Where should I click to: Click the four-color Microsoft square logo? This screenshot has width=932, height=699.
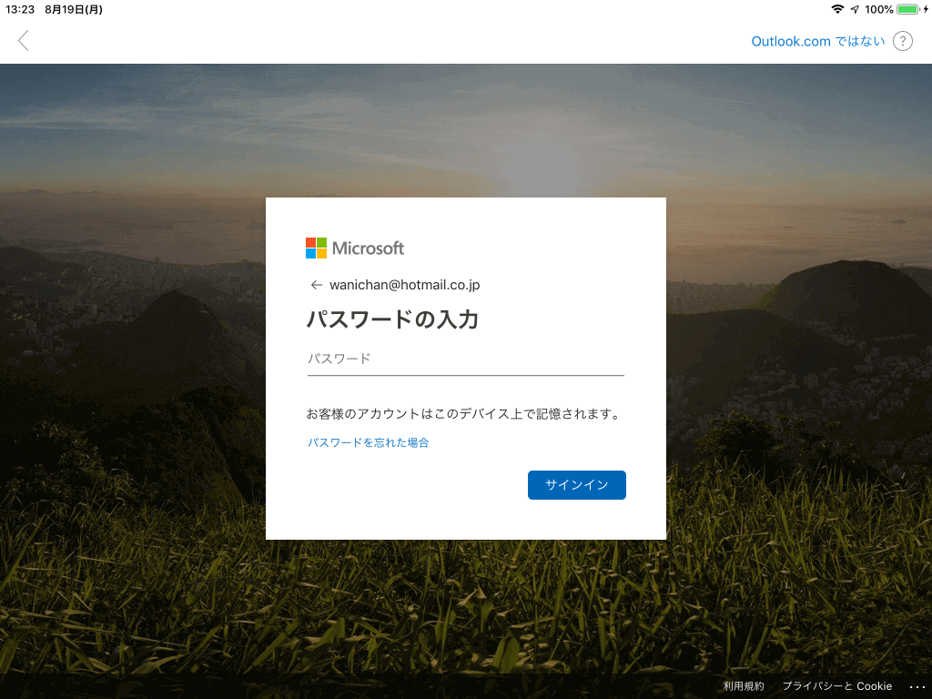(316, 248)
